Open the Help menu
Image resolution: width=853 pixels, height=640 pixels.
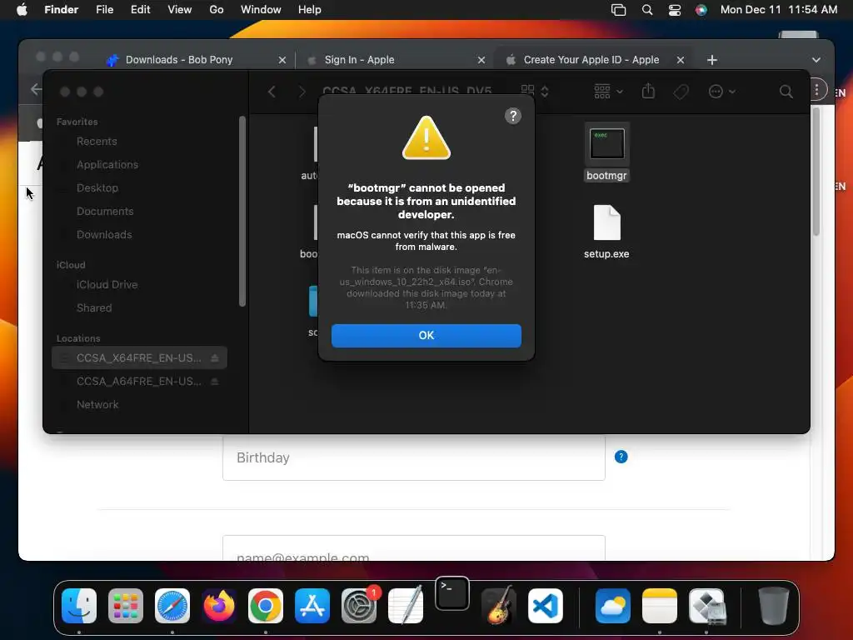click(310, 10)
